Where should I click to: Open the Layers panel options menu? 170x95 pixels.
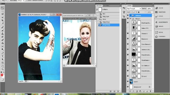point(153,6)
